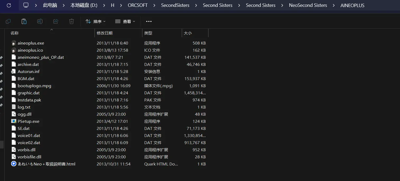
Task: Open the 查看 view dropdown
Action: [125, 21]
